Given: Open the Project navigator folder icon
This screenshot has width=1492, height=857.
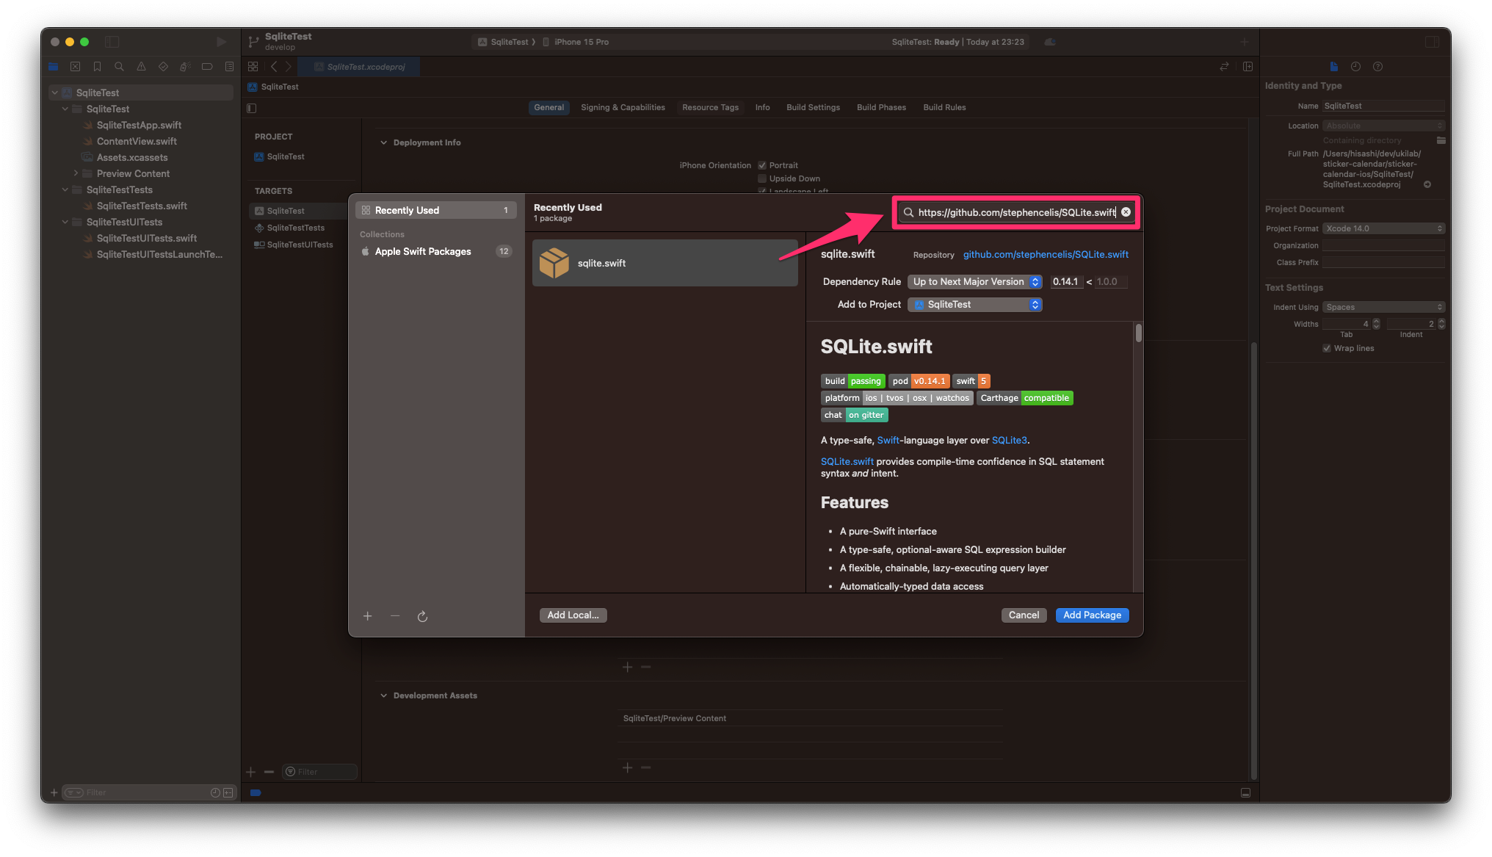Looking at the screenshot, I should pyautogui.click(x=53, y=67).
